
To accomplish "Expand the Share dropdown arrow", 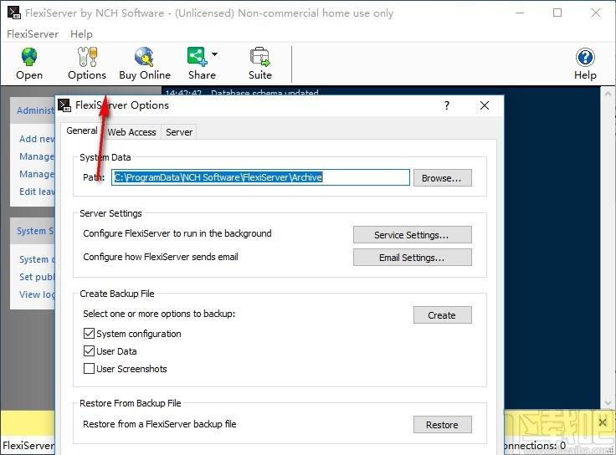I will click(214, 54).
